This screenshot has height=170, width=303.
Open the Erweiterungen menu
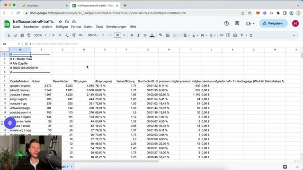(x=116, y=27)
